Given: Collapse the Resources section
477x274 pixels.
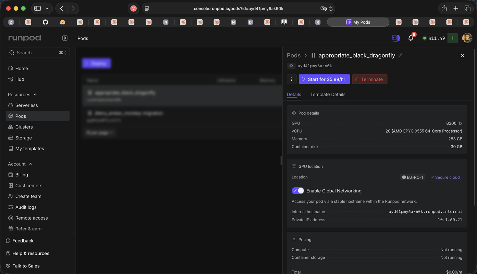Looking at the screenshot, I should coord(35,95).
